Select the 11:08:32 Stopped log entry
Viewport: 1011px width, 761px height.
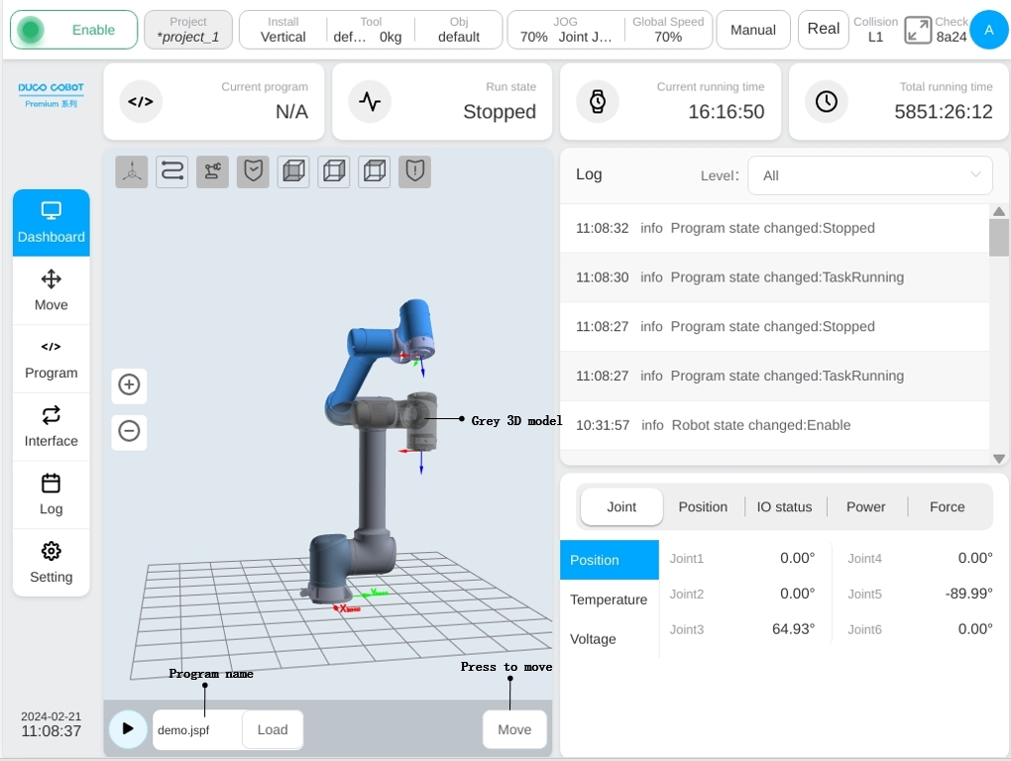click(774, 228)
